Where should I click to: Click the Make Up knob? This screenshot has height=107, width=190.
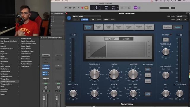click(133, 74)
